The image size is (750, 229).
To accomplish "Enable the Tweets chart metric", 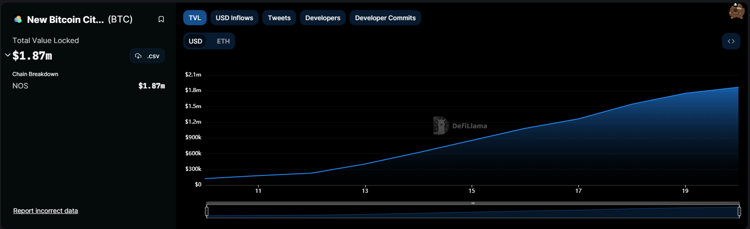I will (279, 18).
